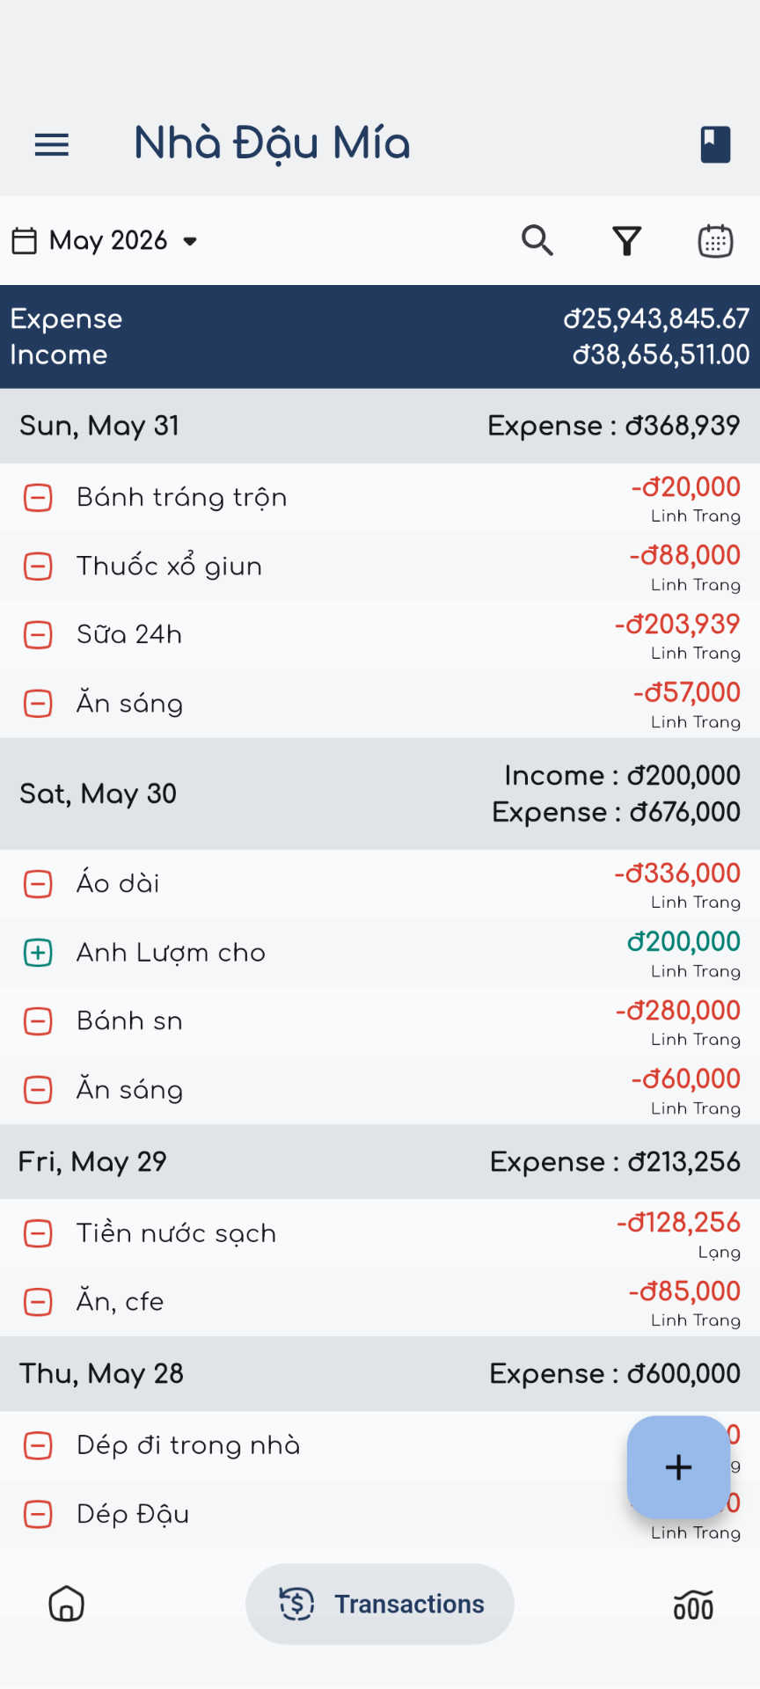Open the calendar view icon
760x1689 pixels.
coord(715,240)
